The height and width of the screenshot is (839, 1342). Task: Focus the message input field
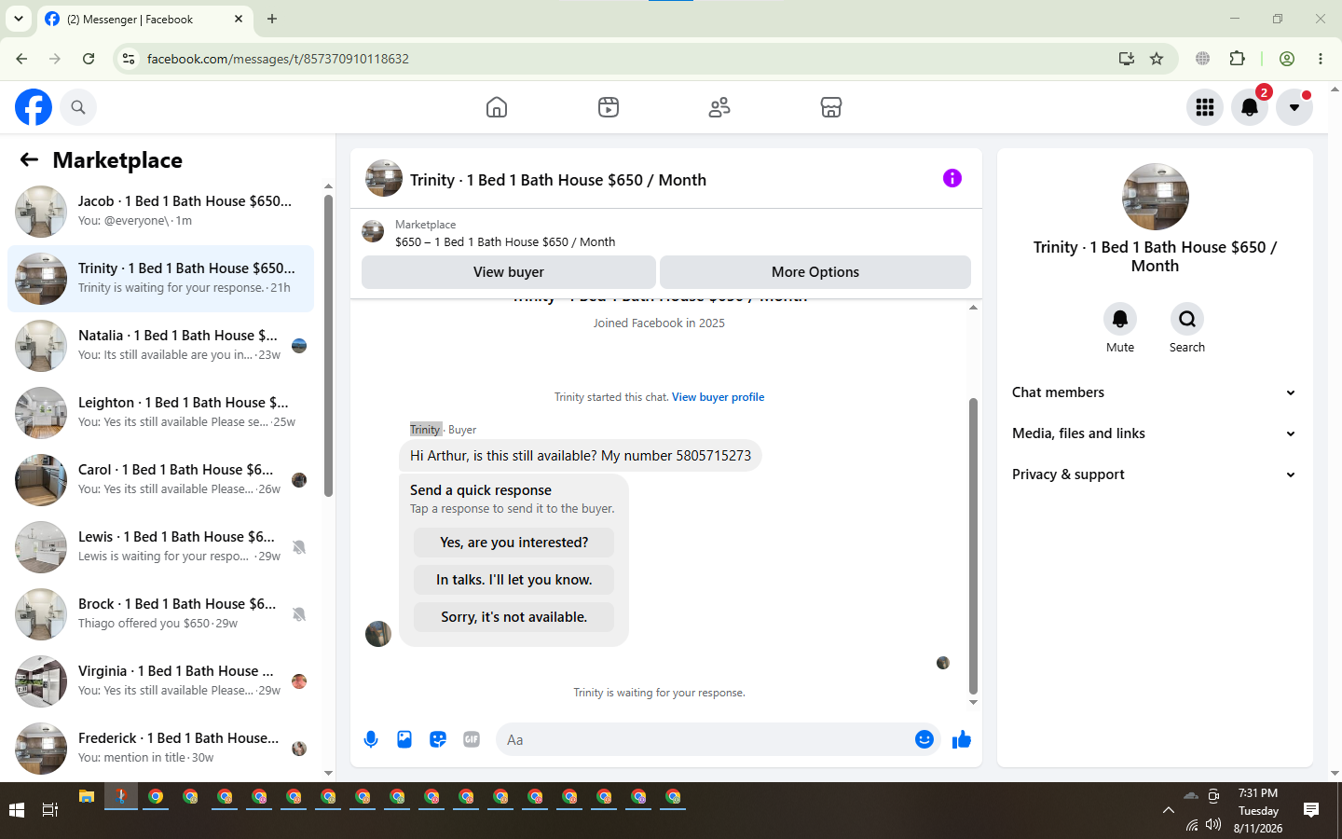(x=704, y=739)
